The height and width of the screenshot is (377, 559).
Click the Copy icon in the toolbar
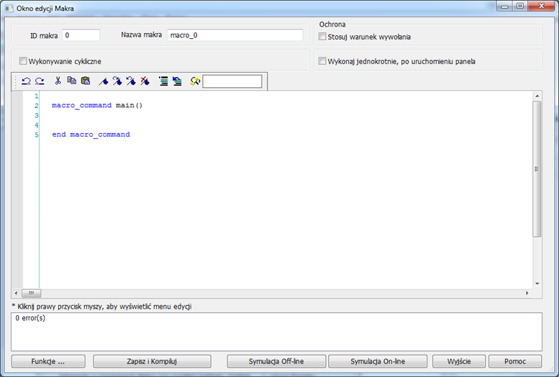pyautogui.click(x=72, y=81)
